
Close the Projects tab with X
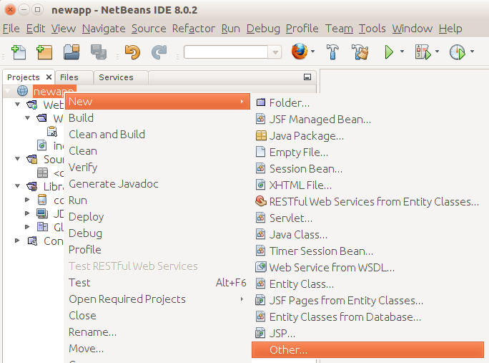tap(49, 77)
